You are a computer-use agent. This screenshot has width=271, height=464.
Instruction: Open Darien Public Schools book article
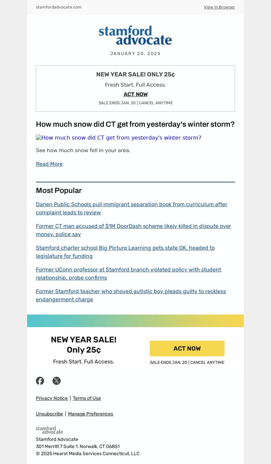click(131, 208)
